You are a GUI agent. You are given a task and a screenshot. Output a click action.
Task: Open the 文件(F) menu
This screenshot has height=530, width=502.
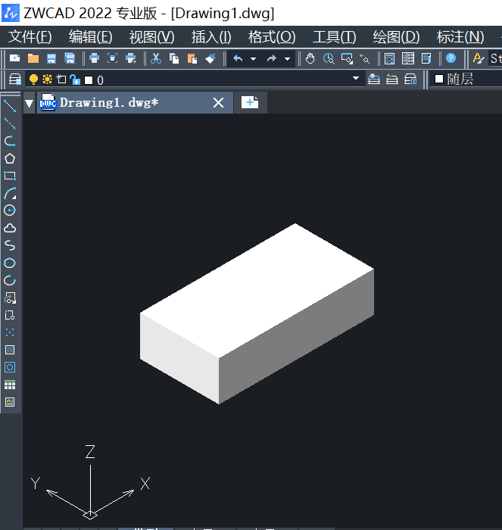pyautogui.click(x=30, y=37)
